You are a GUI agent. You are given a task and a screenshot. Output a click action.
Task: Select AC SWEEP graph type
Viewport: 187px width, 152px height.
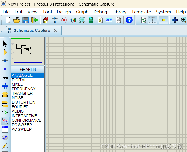[x=28, y=129]
